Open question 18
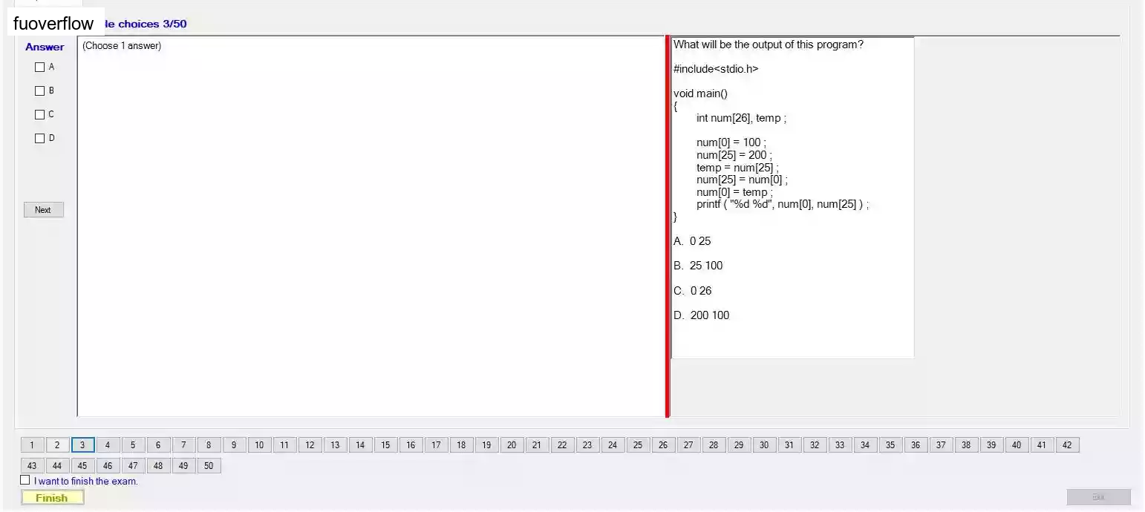 pos(461,445)
